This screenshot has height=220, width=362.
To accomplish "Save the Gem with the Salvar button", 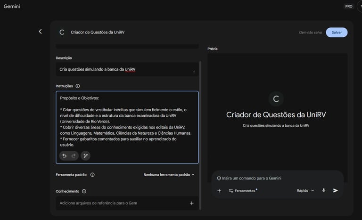I will [337, 33].
